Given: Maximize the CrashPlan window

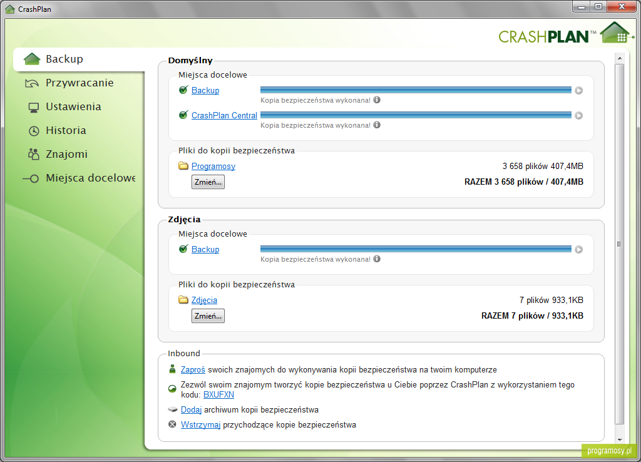Looking at the screenshot, I should pyautogui.click(x=598, y=6).
